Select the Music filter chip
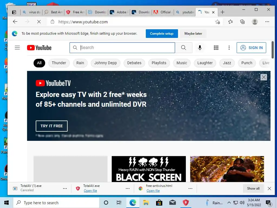 pos(182,63)
